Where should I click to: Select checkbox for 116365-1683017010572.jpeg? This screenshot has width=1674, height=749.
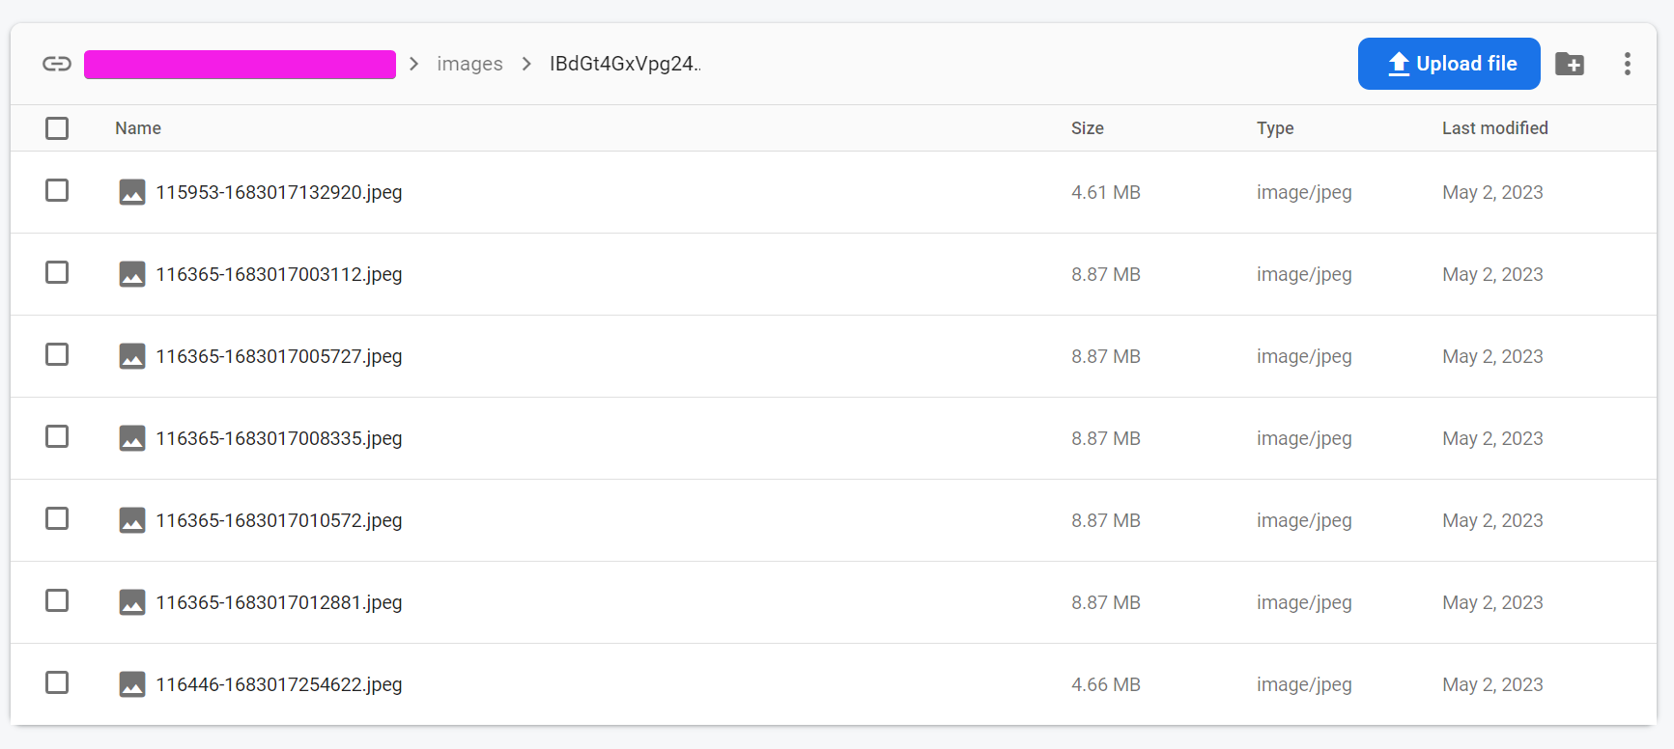coord(57,518)
